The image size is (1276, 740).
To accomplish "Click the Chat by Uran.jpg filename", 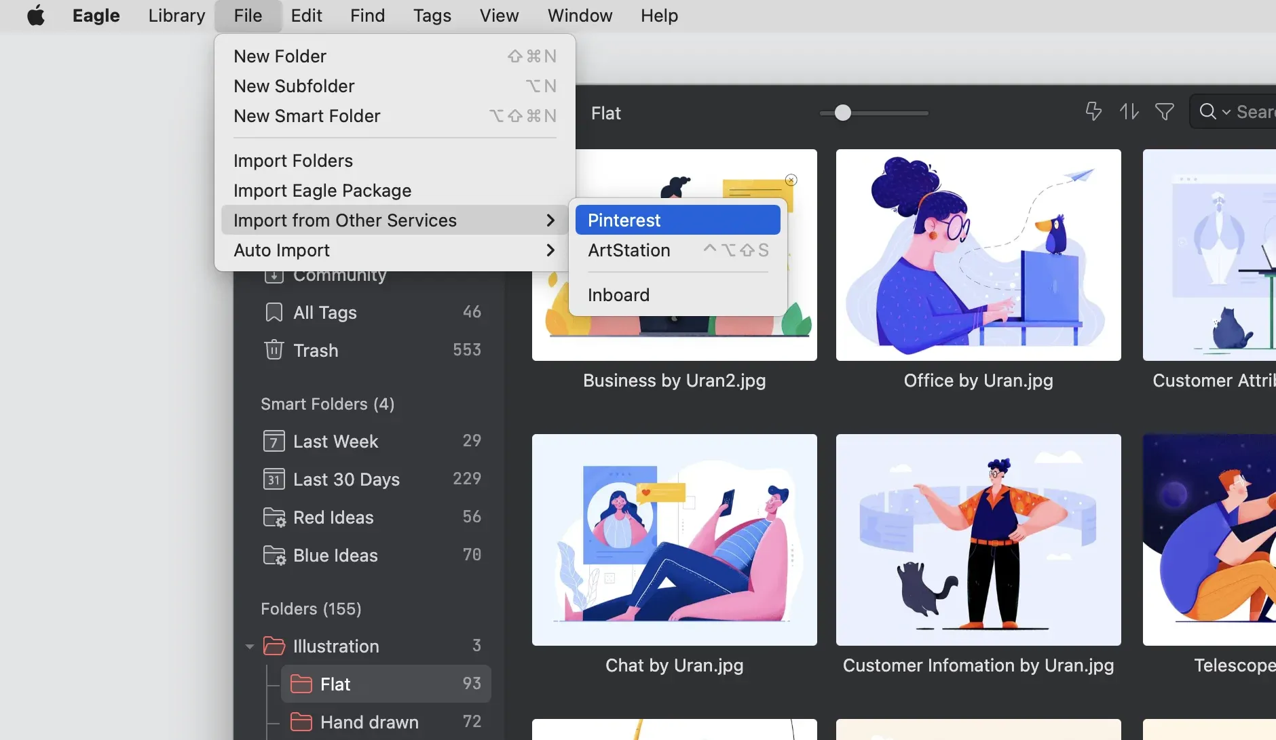I will [x=674, y=665].
